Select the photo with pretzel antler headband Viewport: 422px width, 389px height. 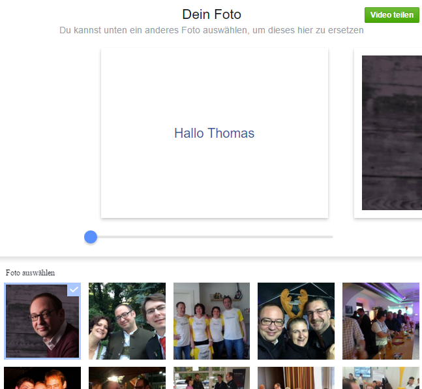(x=295, y=321)
